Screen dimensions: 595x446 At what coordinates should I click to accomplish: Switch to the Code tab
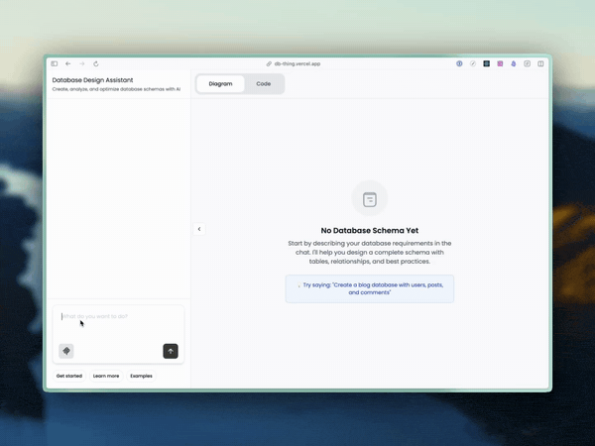[264, 84]
